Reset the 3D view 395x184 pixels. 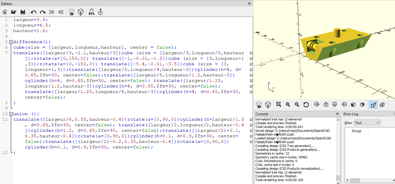(306, 105)
